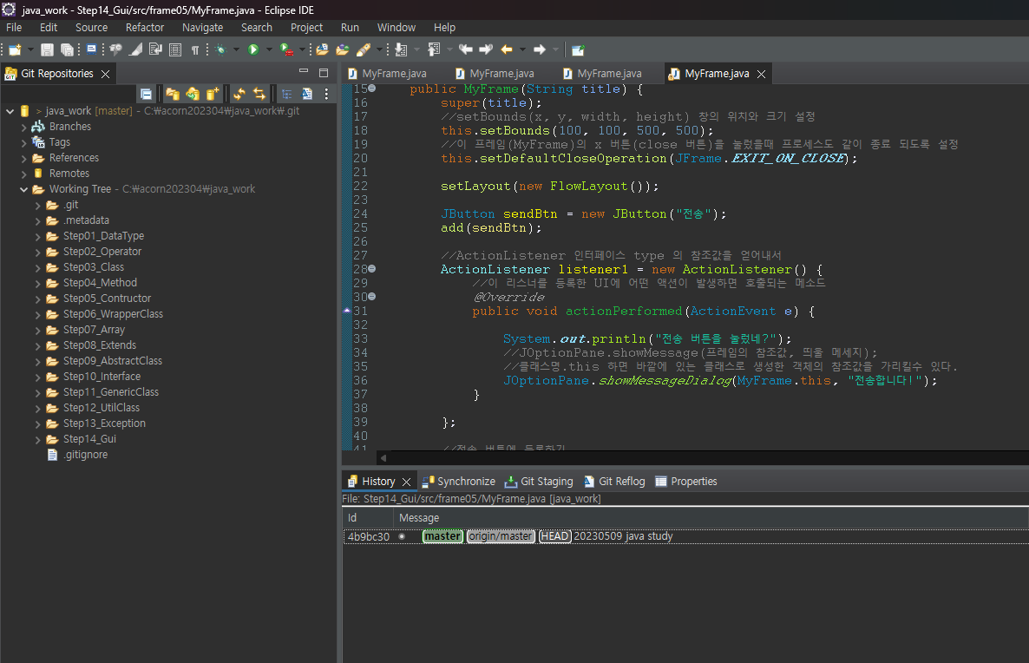This screenshot has height=663, width=1029.
Task: Click the Save icon in the main toolbar
Action: (x=47, y=50)
